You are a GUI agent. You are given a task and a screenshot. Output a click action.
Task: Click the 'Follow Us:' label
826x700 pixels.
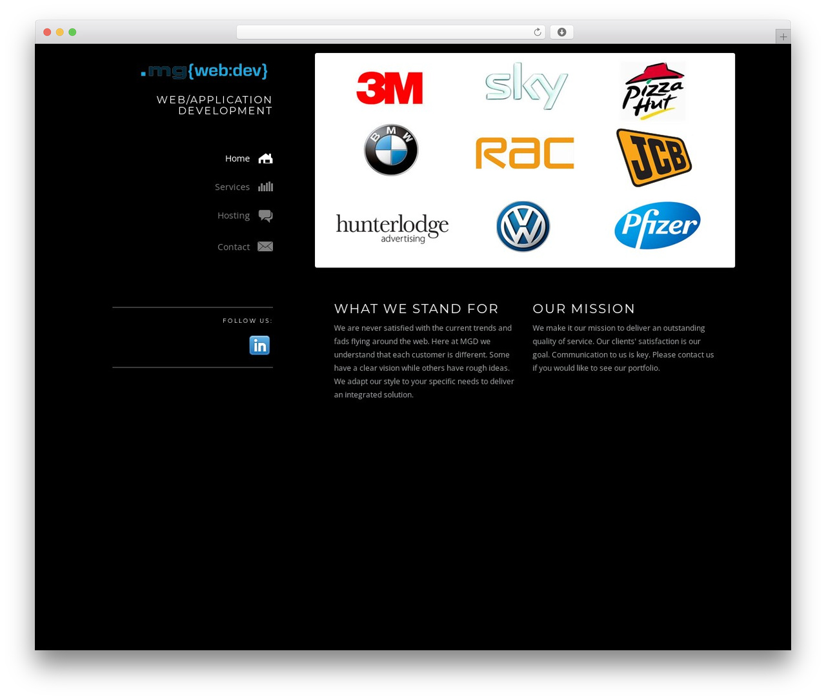[x=248, y=321]
